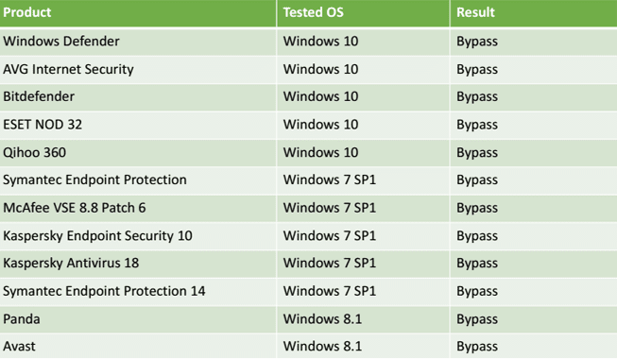Select the Qihoo 360 cell
The width and height of the screenshot is (617, 359).
(x=138, y=153)
